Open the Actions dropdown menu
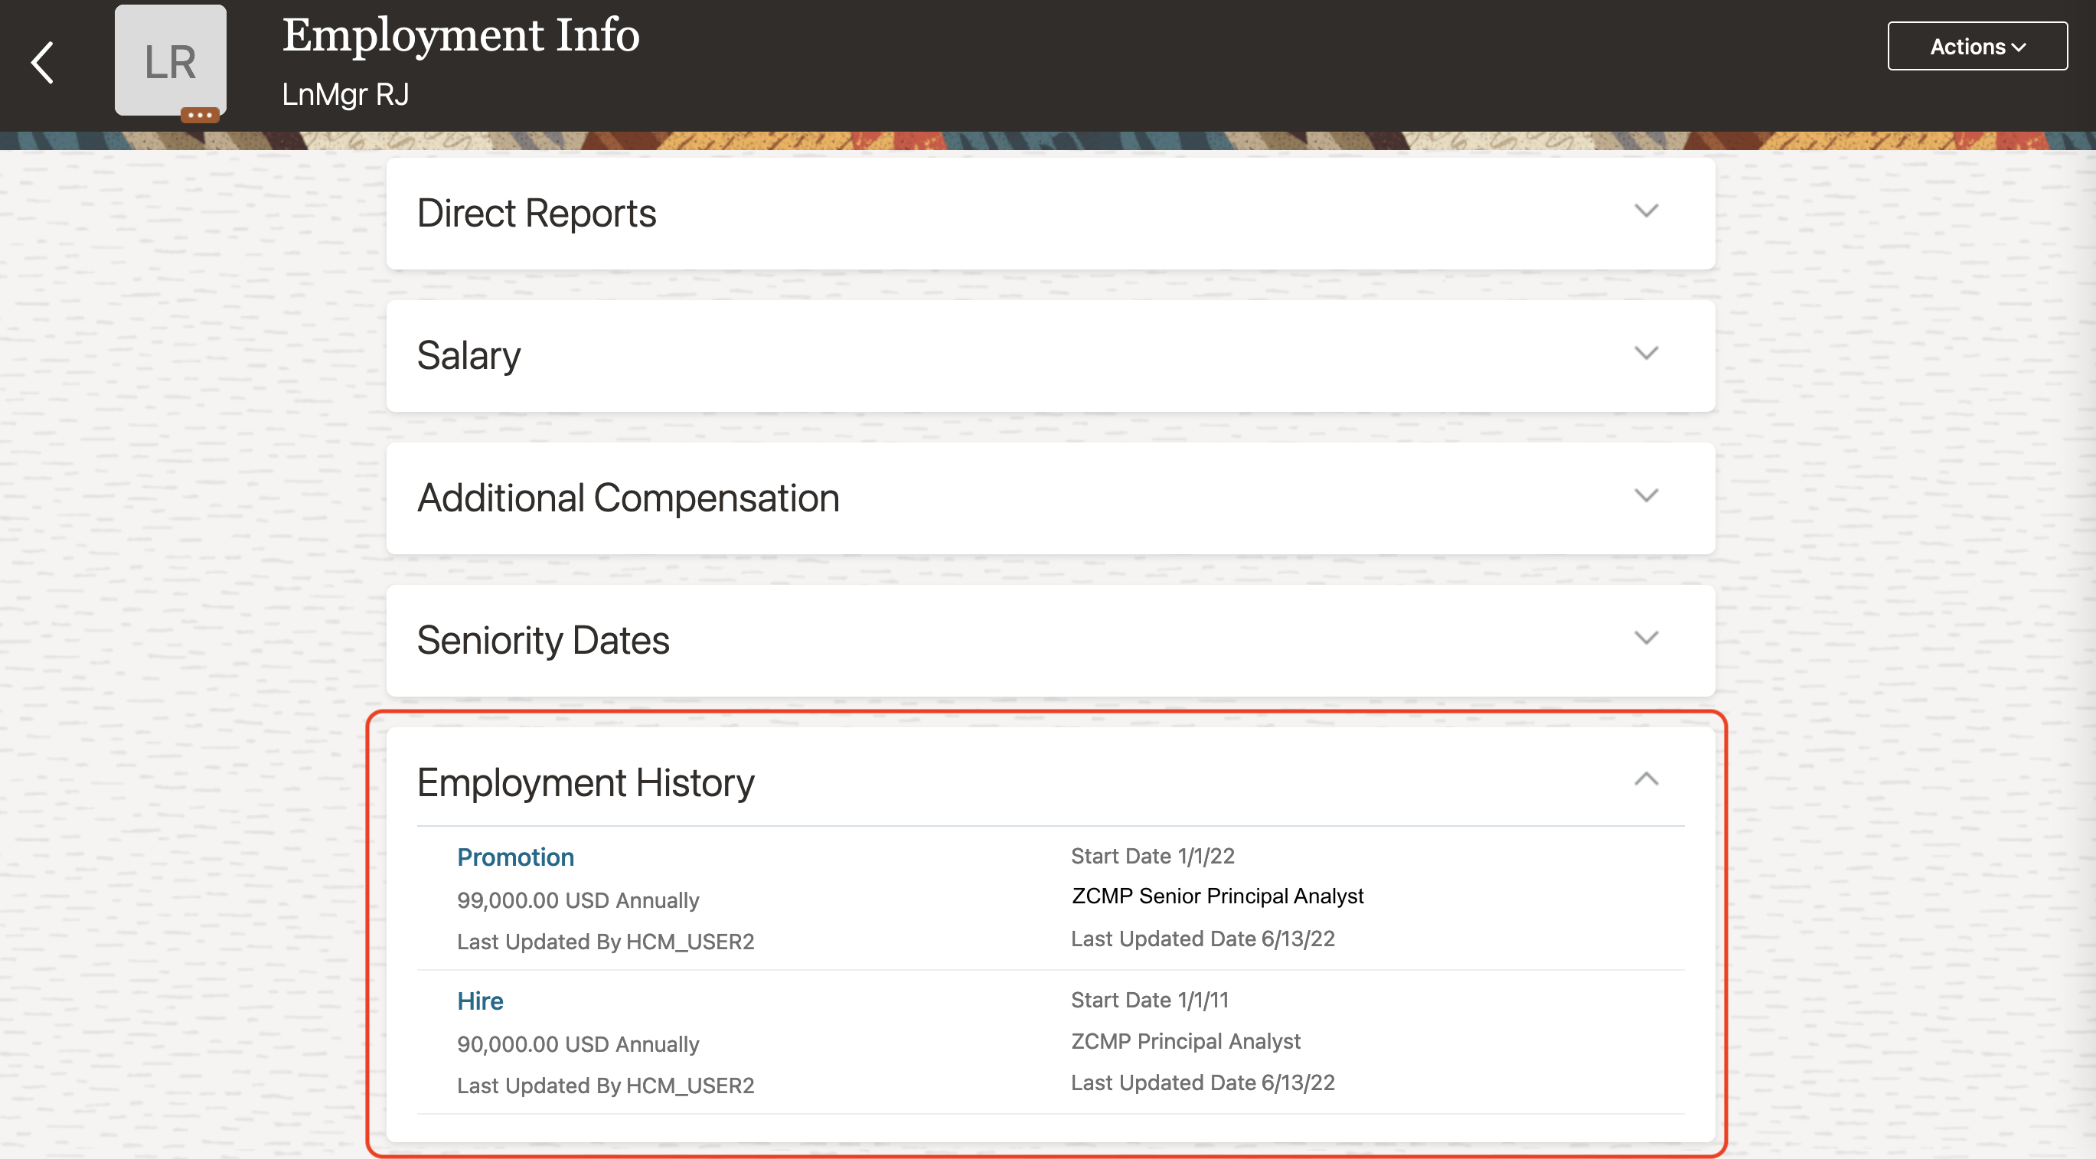2096x1159 pixels. tap(1977, 47)
